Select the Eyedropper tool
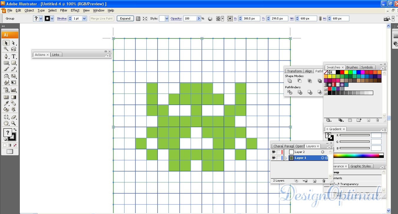The height and width of the screenshot is (214, 398). tap(6, 103)
